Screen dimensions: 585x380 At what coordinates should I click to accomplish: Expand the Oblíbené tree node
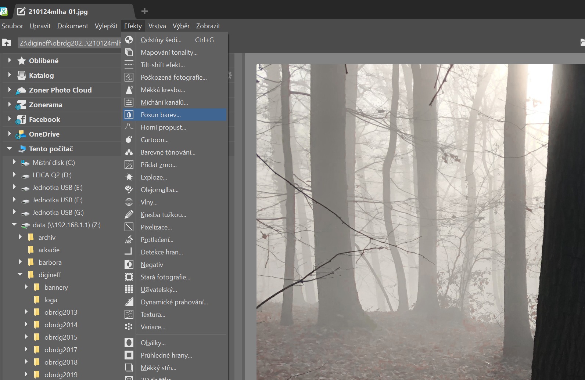click(x=9, y=60)
